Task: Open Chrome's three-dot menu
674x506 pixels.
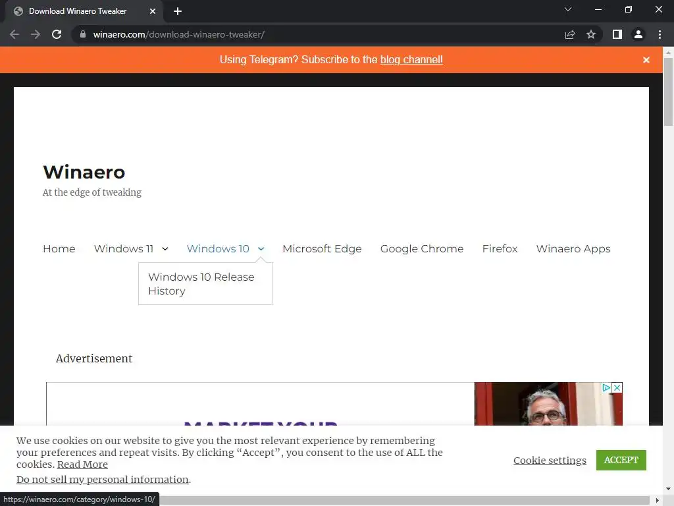Action: (660, 34)
